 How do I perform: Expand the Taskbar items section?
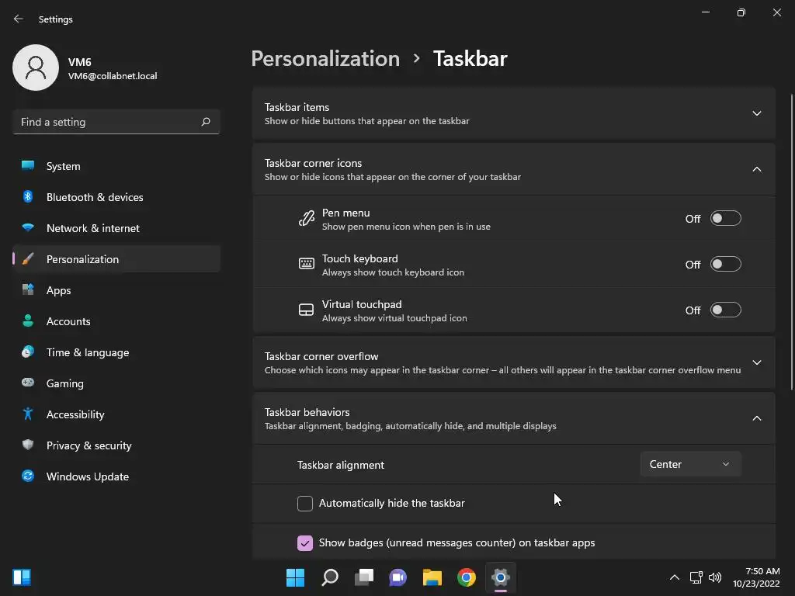513,113
